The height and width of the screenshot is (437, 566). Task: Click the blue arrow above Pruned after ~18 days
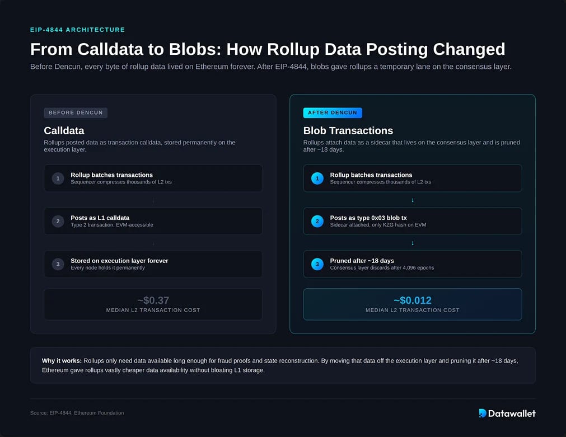[x=413, y=243]
